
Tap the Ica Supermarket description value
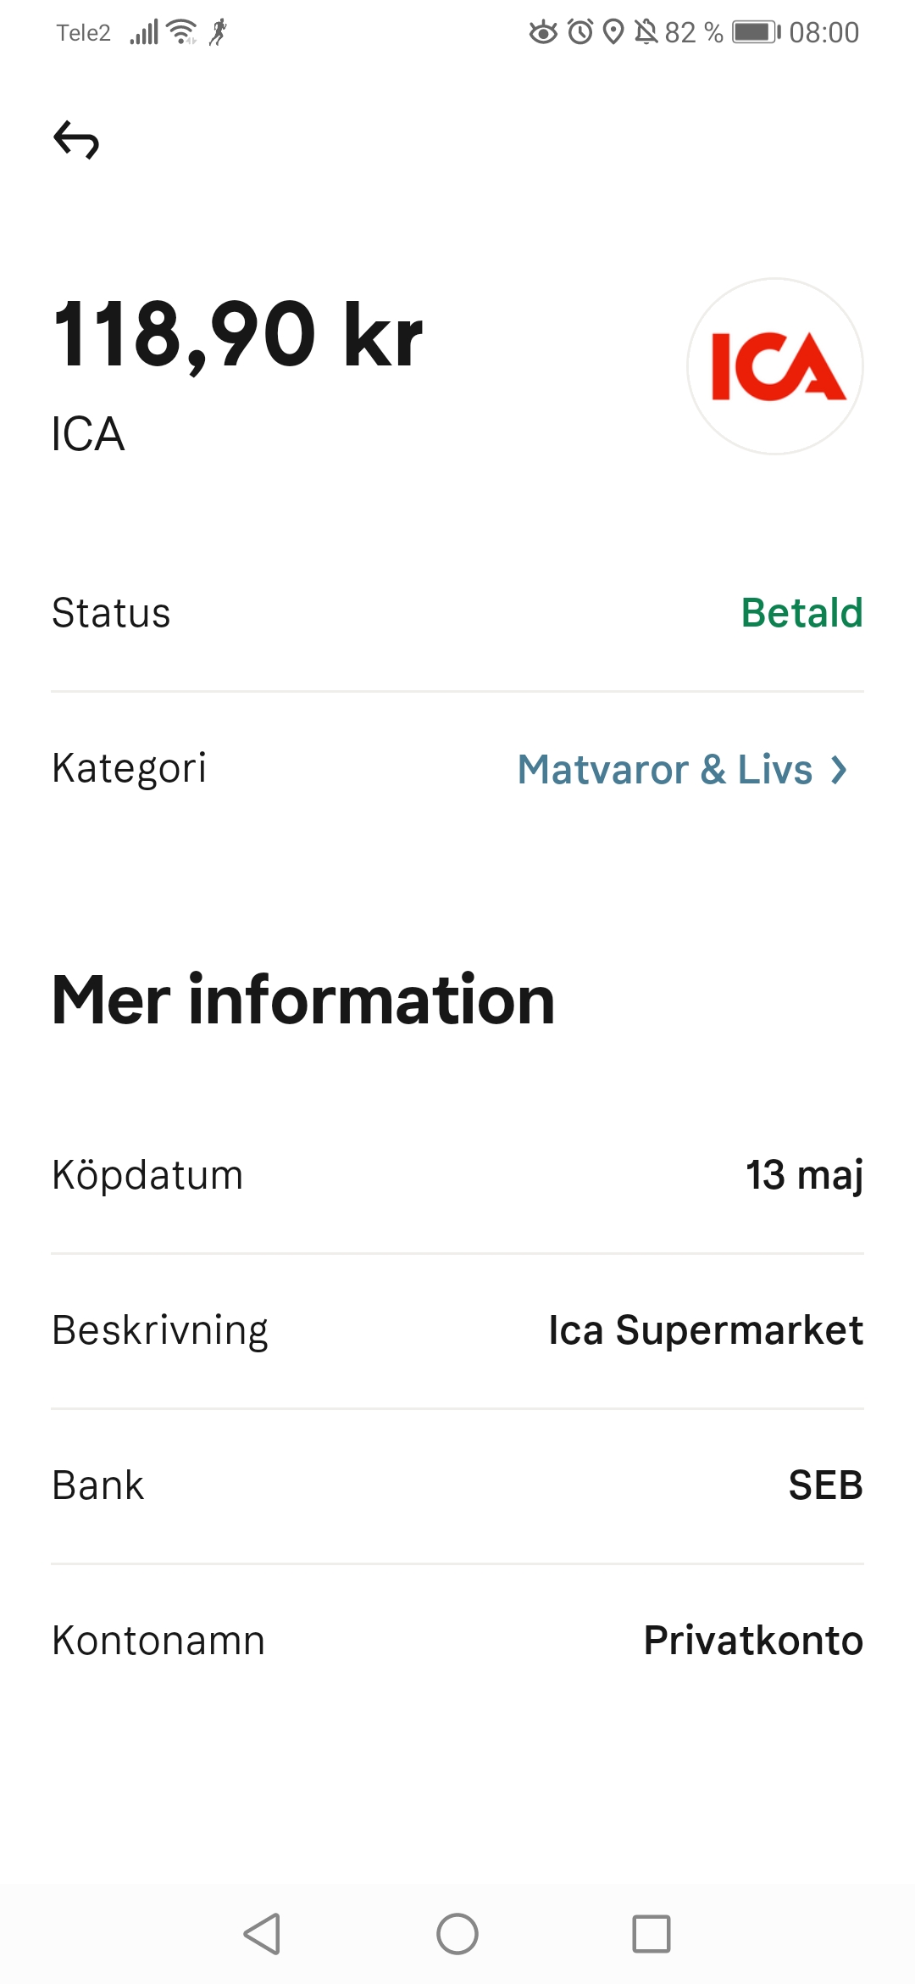706,1330
